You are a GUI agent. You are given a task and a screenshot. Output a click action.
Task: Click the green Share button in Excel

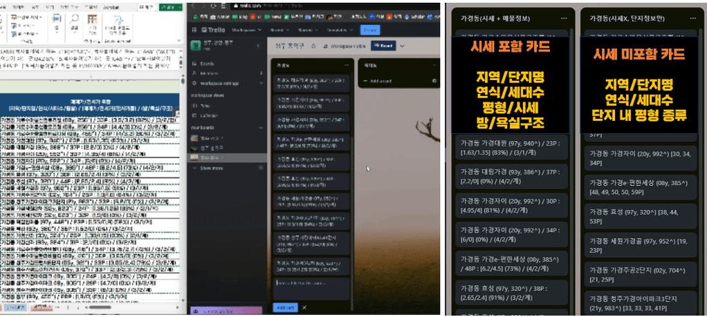171,7
